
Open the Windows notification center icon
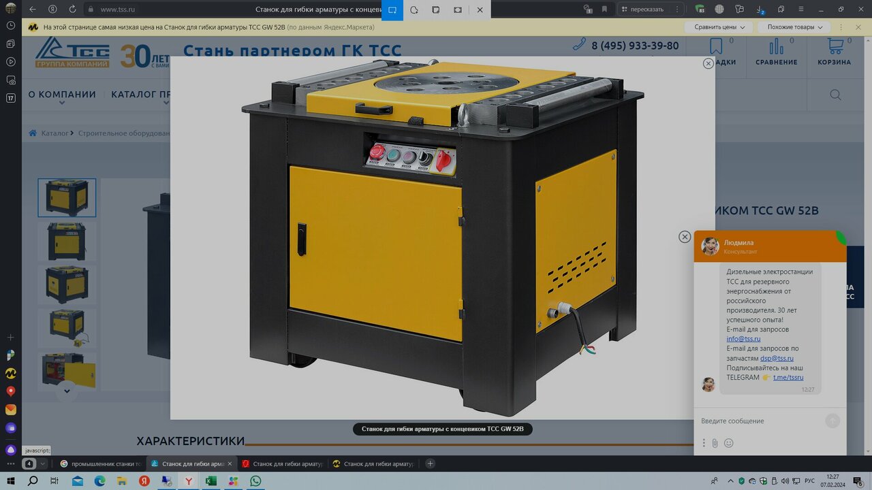(x=858, y=481)
